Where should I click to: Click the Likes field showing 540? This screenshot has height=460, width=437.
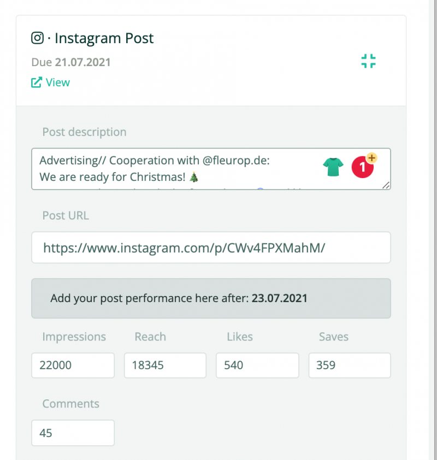coord(257,365)
